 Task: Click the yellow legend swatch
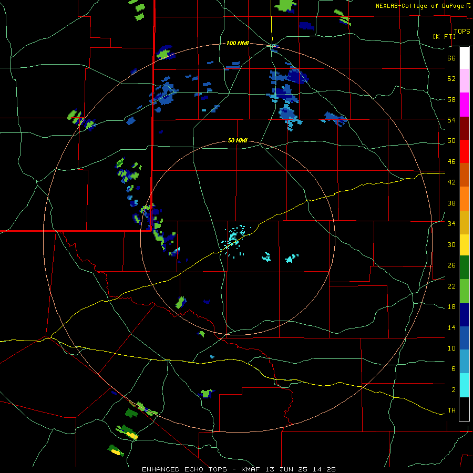click(464, 245)
